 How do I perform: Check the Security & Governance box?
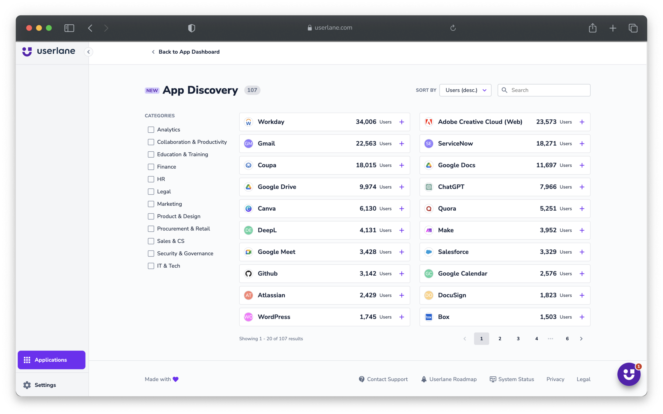coord(151,253)
